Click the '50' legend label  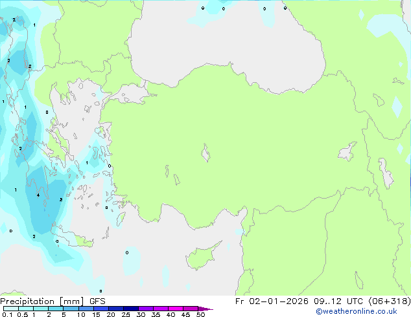(201, 314)
